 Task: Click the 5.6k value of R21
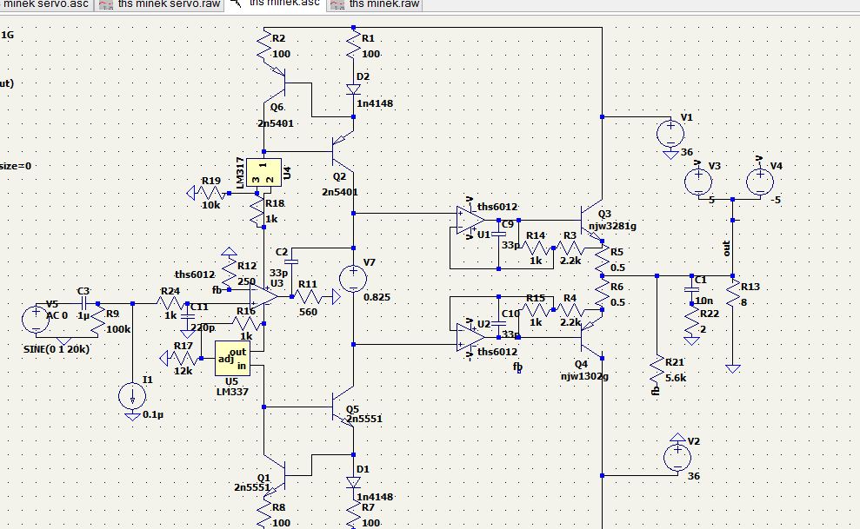pos(676,378)
